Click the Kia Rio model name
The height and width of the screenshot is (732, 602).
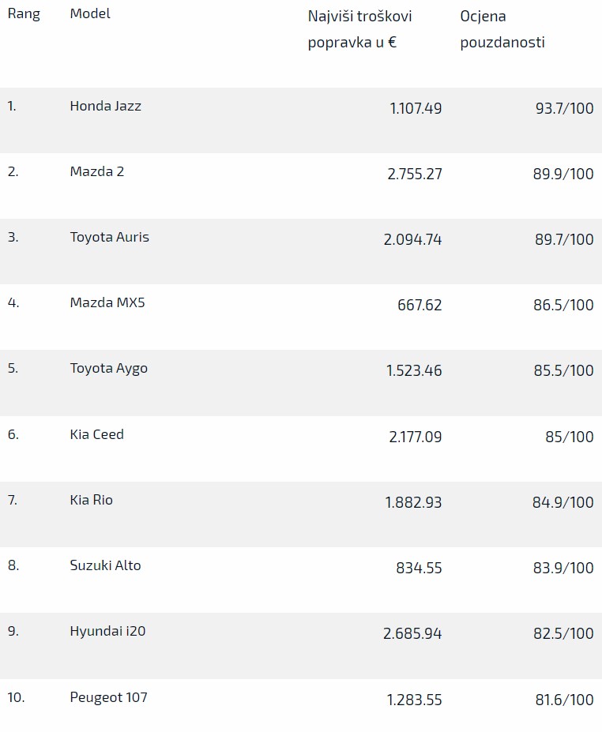click(x=92, y=500)
